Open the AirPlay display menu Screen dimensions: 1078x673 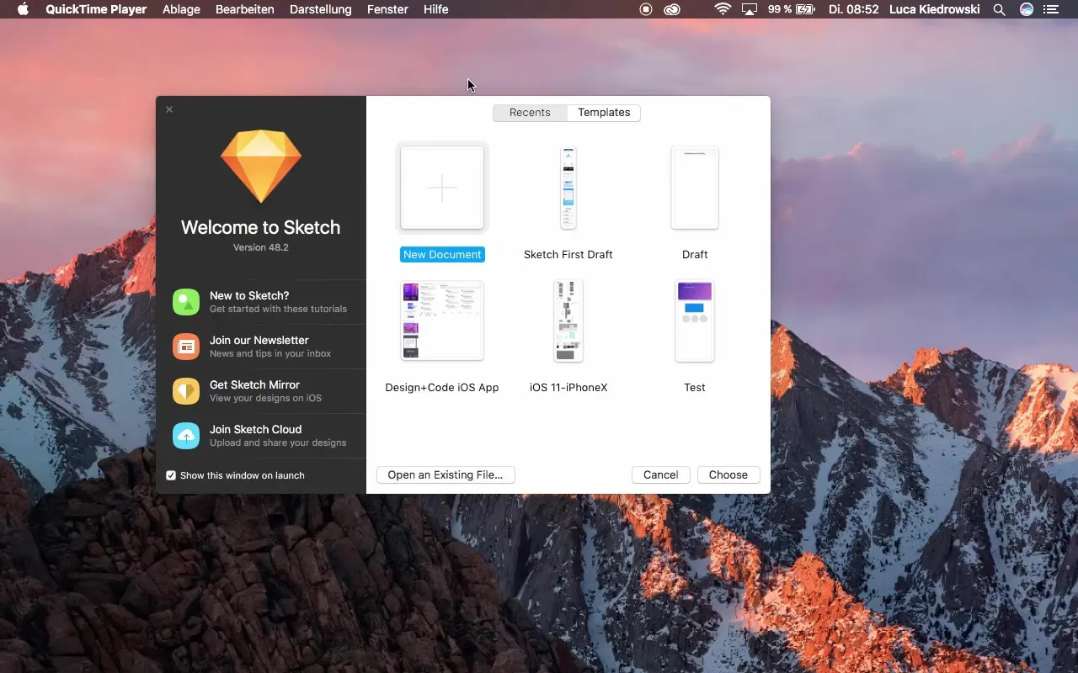[x=749, y=9]
